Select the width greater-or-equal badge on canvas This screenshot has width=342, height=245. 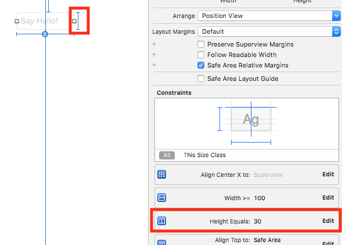45,34
